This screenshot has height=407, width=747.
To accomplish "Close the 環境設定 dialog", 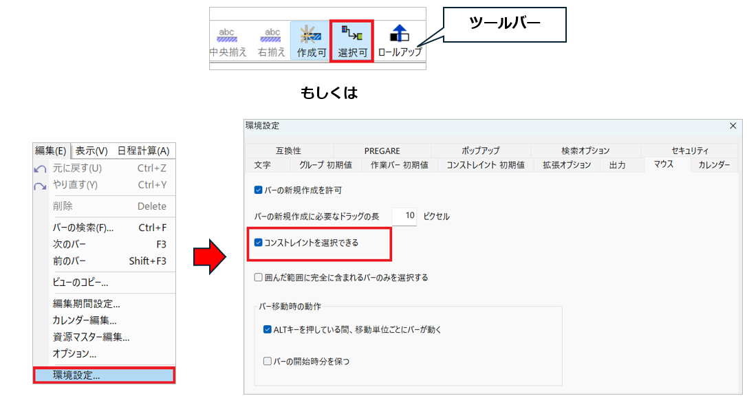I will [733, 126].
